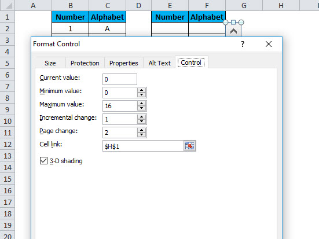The width and height of the screenshot is (319, 239).
Task: Click cell B2 containing 1
Action: click(x=71, y=28)
